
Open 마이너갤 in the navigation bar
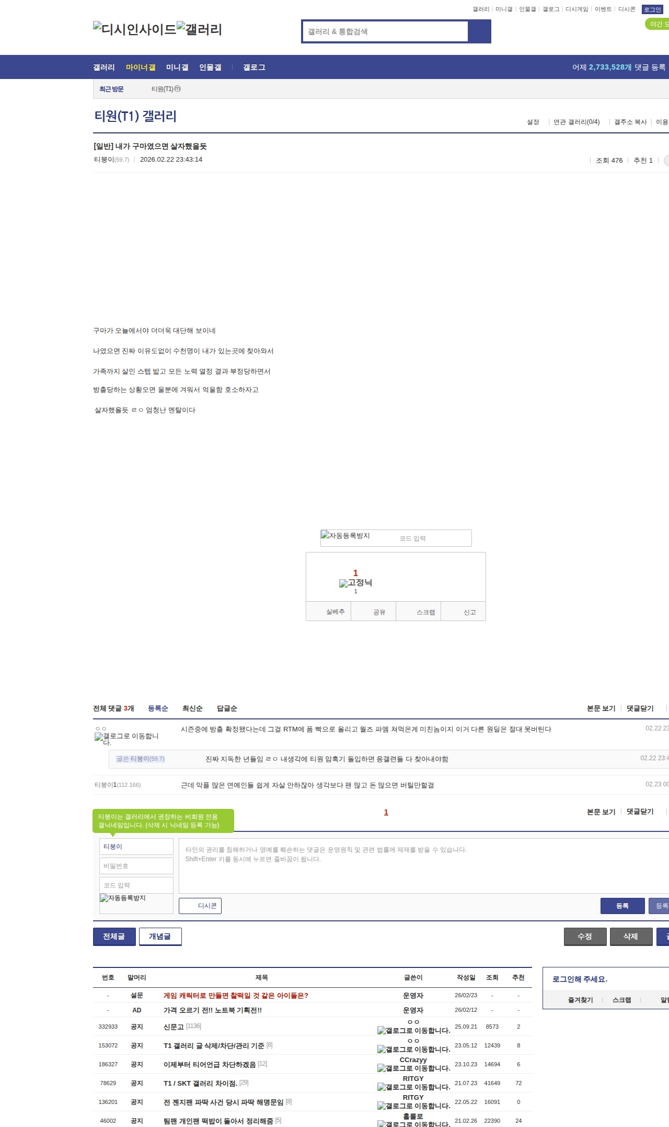(x=141, y=67)
